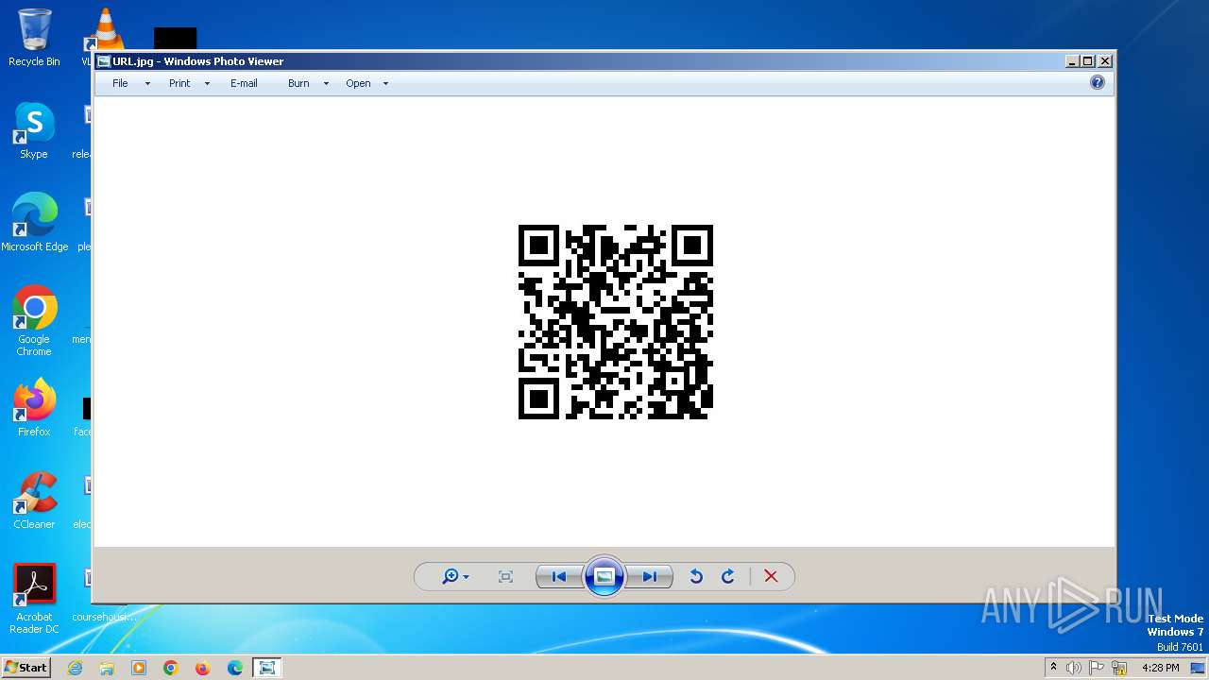The image size is (1209, 680).
Task: Open Edge from the taskbar
Action: tap(234, 668)
